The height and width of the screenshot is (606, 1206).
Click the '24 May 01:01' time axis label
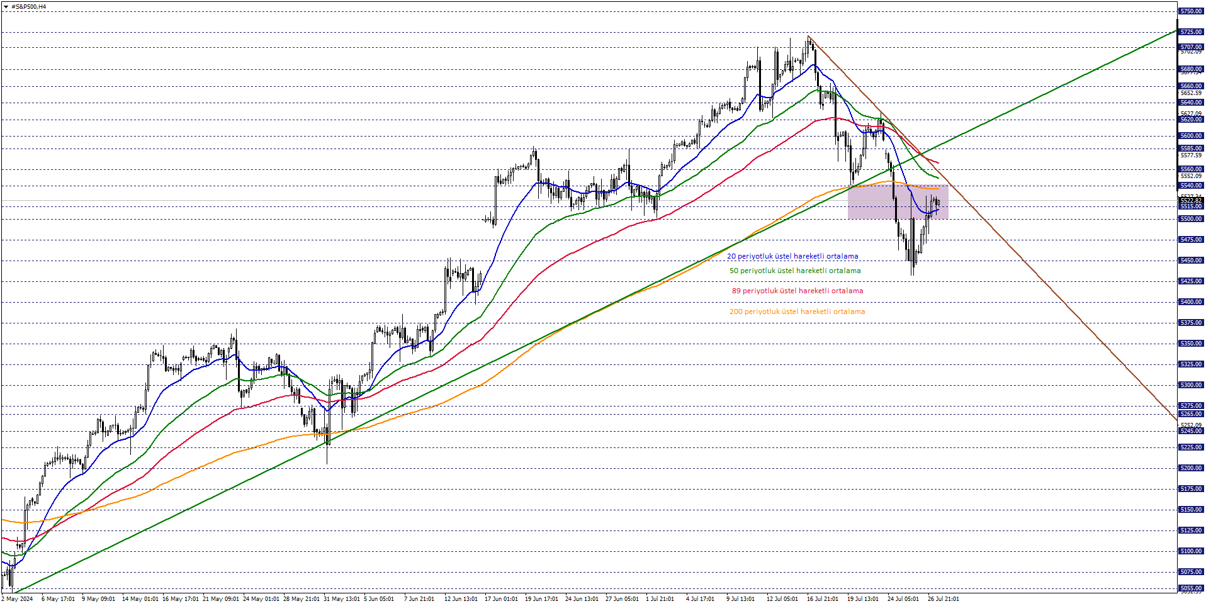pos(261,599)
